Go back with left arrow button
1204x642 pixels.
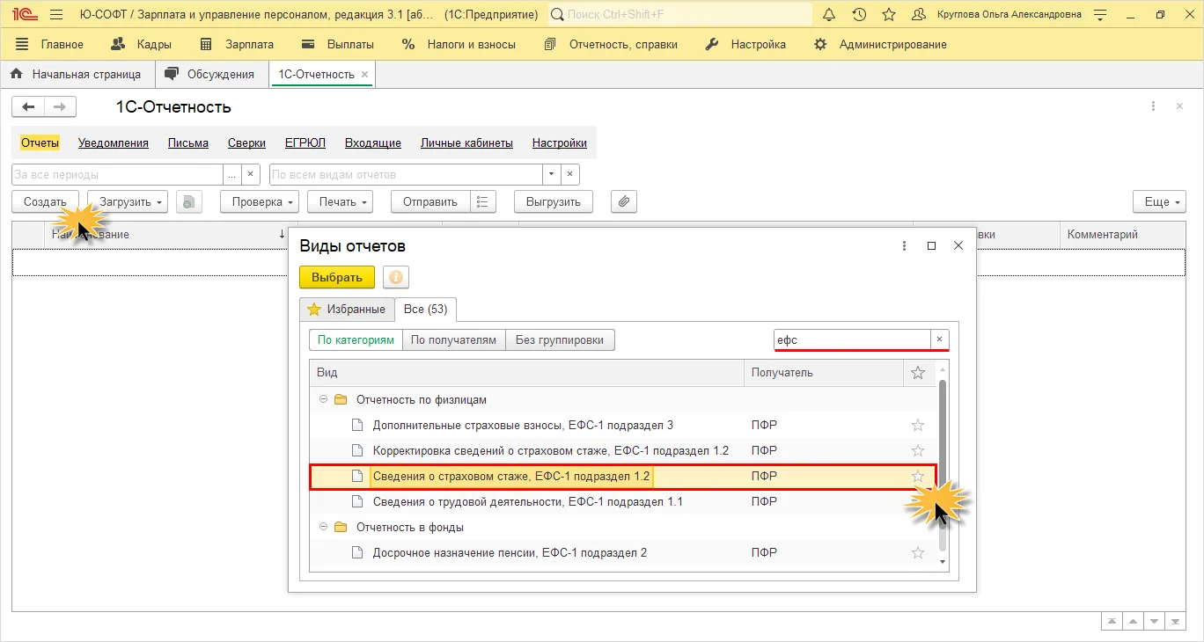coord(29,106)
